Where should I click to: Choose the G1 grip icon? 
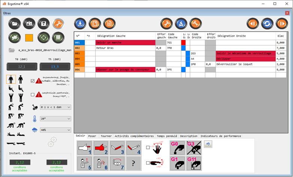click(x=178, y=163)
